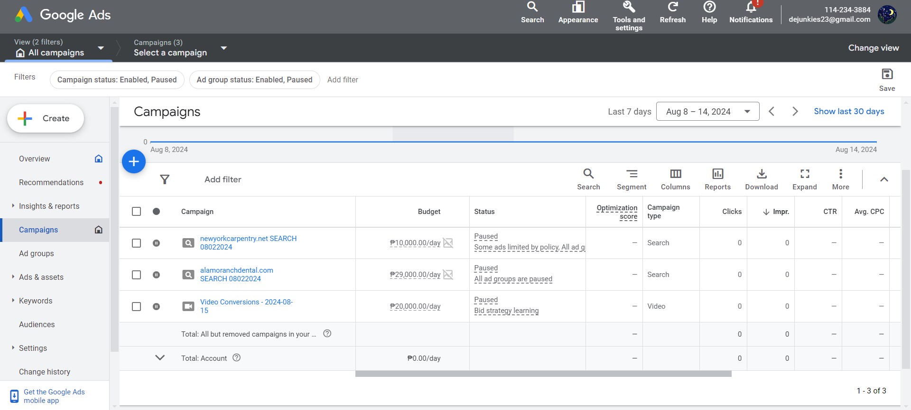The width and height of the screenshot is (911, 410).
Task: Expand table to full screen
Action: pos(804,174)
